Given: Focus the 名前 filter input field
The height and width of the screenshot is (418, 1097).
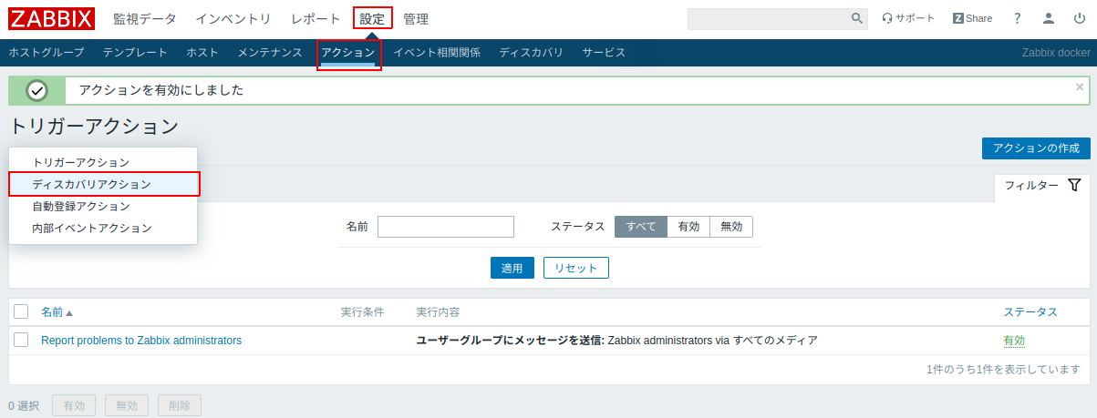Looking at the screenshot, I should pos(446,227).
